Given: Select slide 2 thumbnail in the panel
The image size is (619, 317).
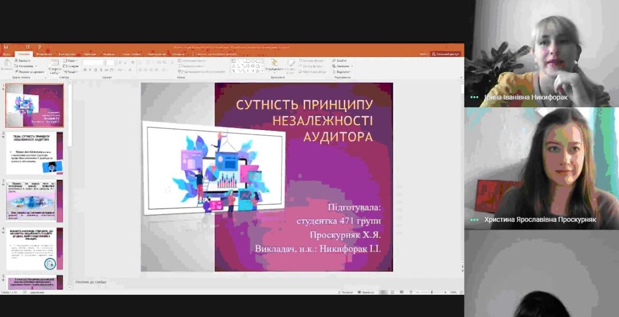Looking at the screenshot, I should pyautogui.click(x=34, y=153).
